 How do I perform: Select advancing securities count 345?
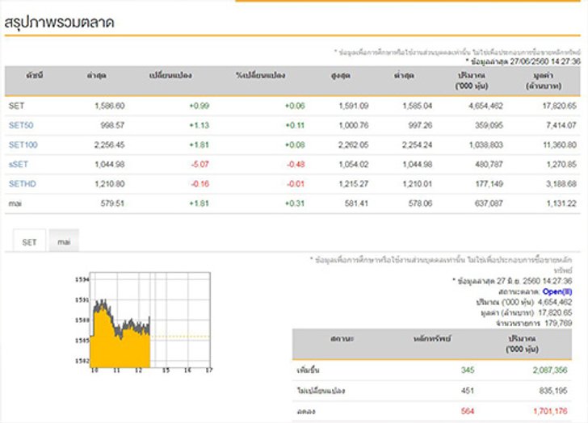pos(468,371)
